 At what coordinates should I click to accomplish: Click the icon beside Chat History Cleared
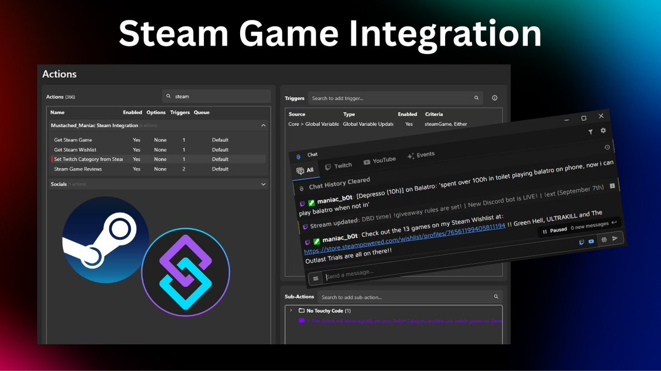302,189
